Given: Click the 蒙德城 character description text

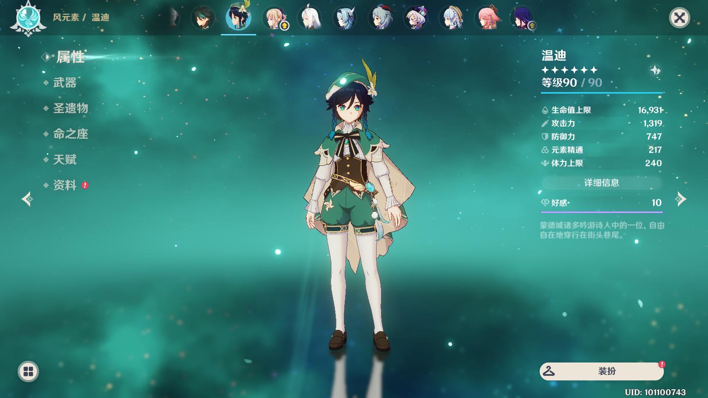Looking at the screenshot, I should 602,230.
